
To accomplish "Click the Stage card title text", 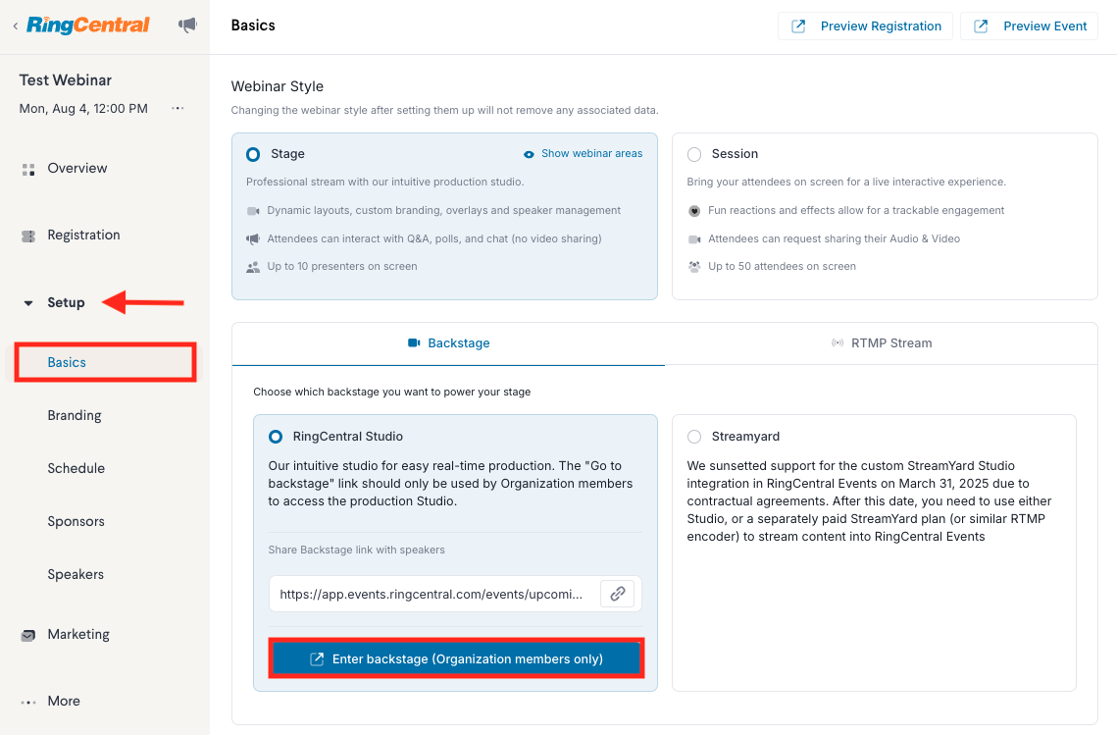I will 287,154.
